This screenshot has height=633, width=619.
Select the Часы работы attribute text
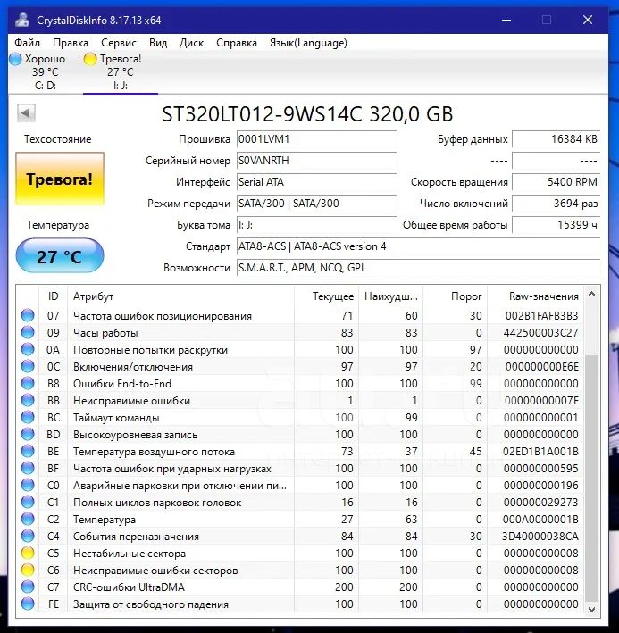pos(105,333)
